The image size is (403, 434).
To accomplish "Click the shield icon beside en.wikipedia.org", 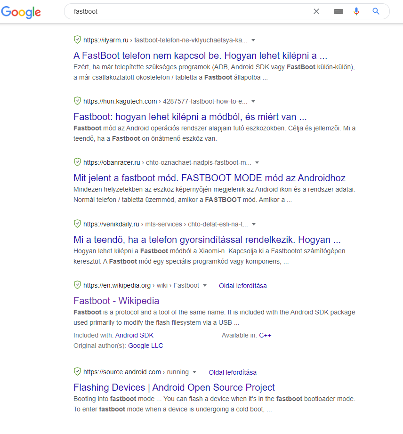I will [x=77, y=285].
